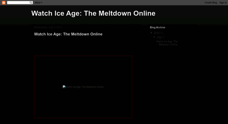Click the magnifier search icon in navbar
228x124 pixels.
coord(31,3)
